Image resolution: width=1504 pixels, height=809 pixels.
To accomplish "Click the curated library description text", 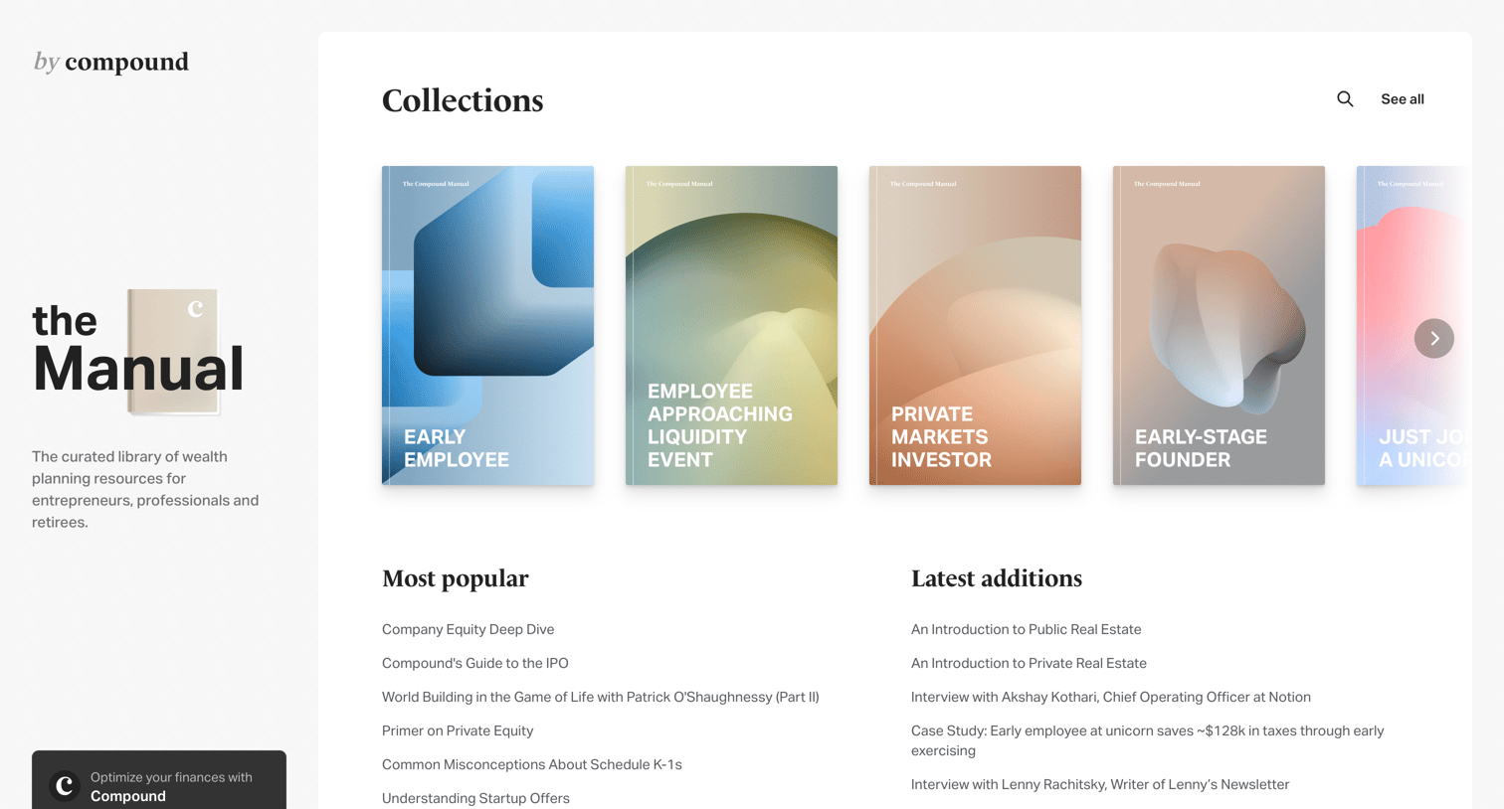I will pyautogui.click(x=145, y=489).
